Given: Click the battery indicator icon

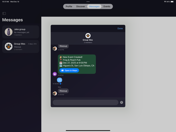Looking at the screenshot, I should (172, 2).
